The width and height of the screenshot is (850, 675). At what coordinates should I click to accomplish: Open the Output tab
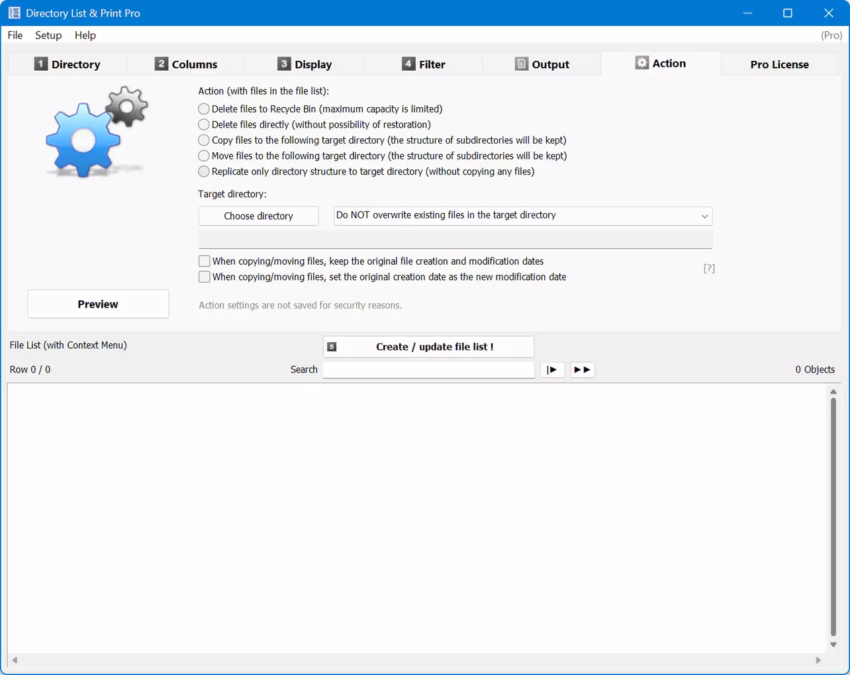pyautogui.click(x=542, y=64)
